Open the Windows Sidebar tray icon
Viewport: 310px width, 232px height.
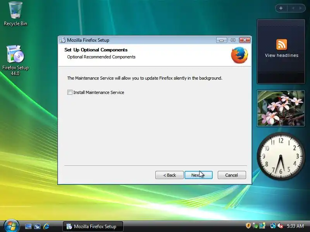click(262, 226)
